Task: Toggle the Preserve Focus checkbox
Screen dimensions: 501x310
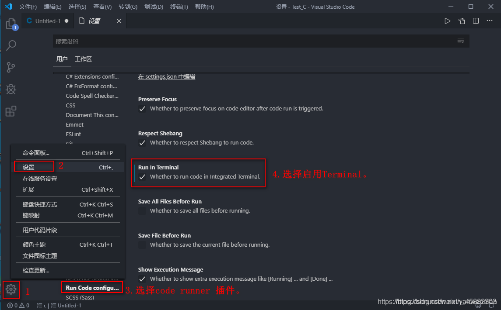Action: (142, 109)
